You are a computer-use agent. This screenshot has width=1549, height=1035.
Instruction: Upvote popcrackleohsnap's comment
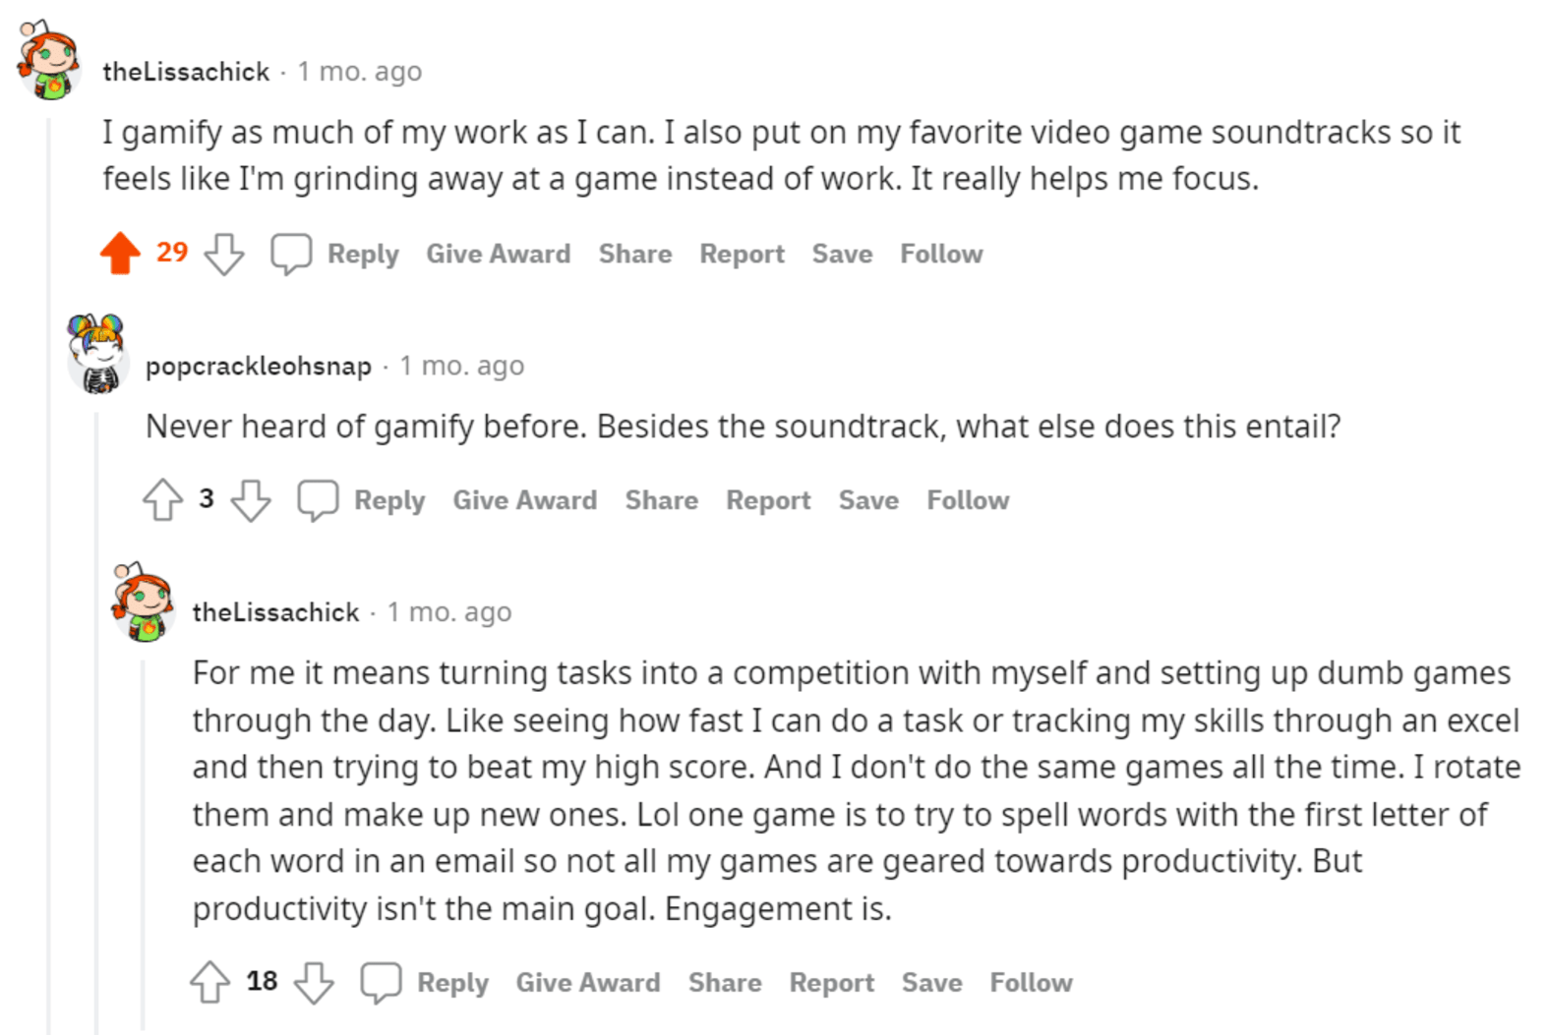[x=162, y=499]
